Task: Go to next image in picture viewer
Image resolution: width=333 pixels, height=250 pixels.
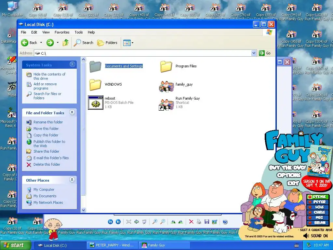Action: [x=118, y=222]
